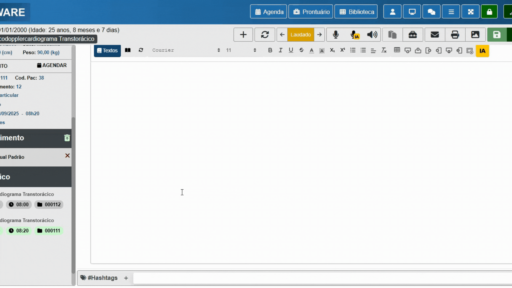
Task: Toggle bold formatting
Action: 270,50
